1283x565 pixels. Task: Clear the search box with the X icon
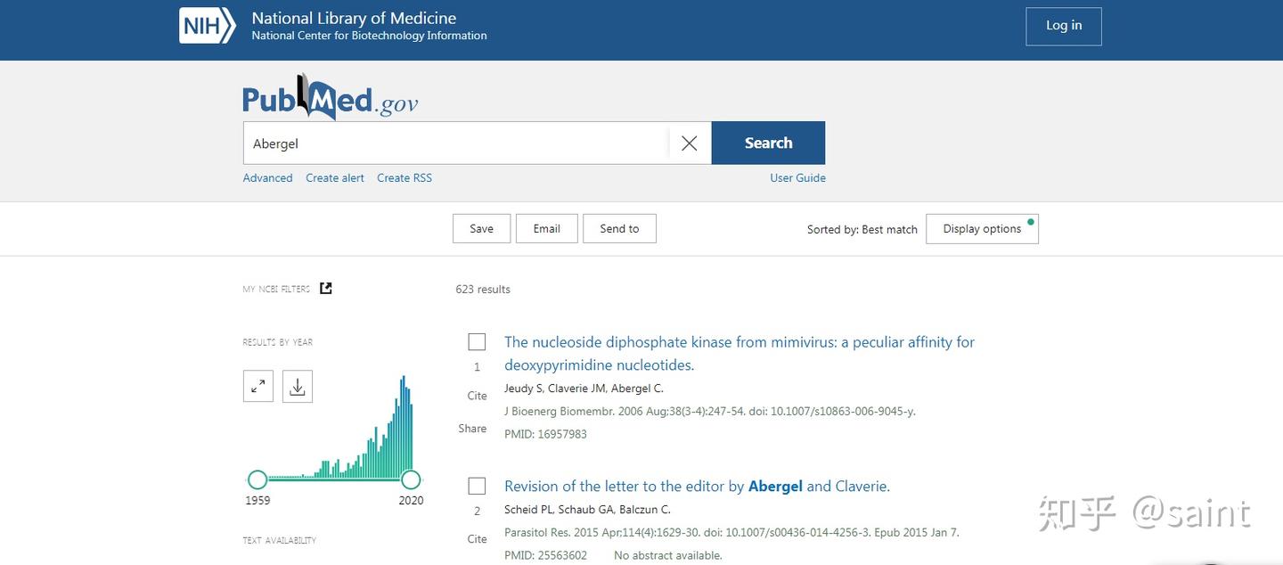click(x=688, y=143)
